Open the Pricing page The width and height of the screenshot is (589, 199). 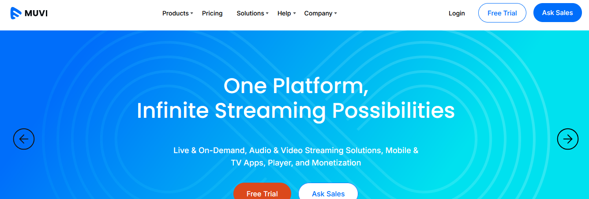coord(212,13)
